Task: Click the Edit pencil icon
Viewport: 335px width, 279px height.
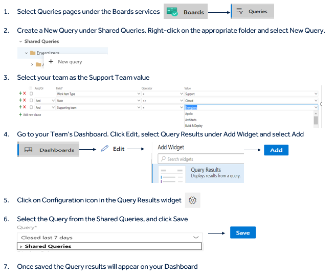Action: [x=104, y=149]
